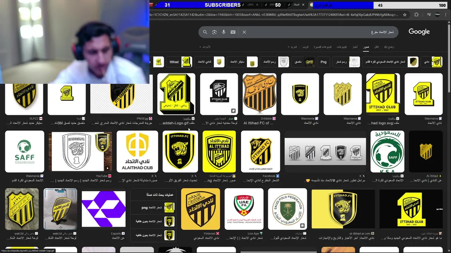451x253 pixels.
Task: Open the Facebook Ittihad FC tiger crest image
Action: (x=260, y=151)
